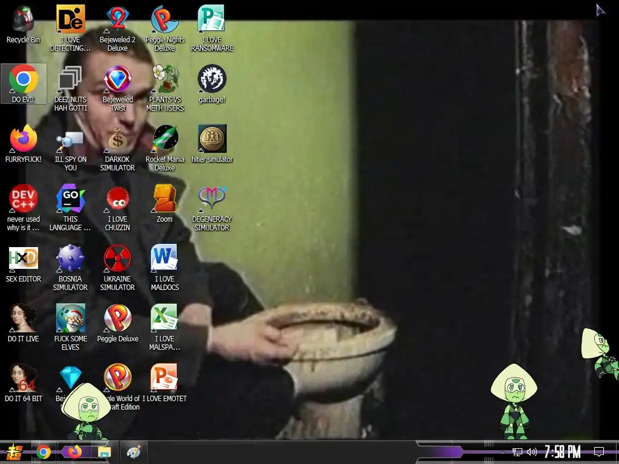The height and width of the screenshot is (464, 619).
Task: Select the Santa elf bowling game shortcut
Action: pyautogui.click(x=70, y=327)
